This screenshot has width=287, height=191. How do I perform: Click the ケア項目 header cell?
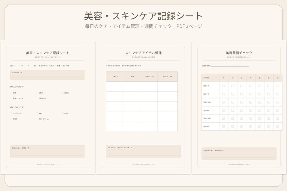[x=210, y=78]
